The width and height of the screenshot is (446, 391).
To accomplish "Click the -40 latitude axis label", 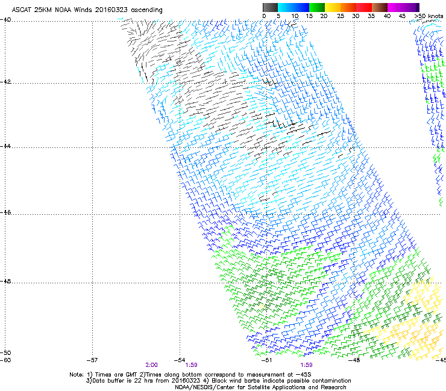I will [x=5, y=20].
